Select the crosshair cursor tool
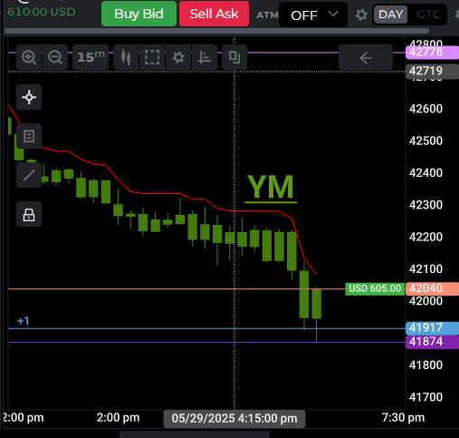This screenshot has width=459, height=438. coord(29,97)
